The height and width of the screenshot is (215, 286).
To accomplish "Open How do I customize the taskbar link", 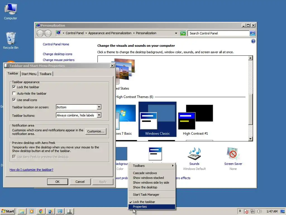I will click(31, 170).
